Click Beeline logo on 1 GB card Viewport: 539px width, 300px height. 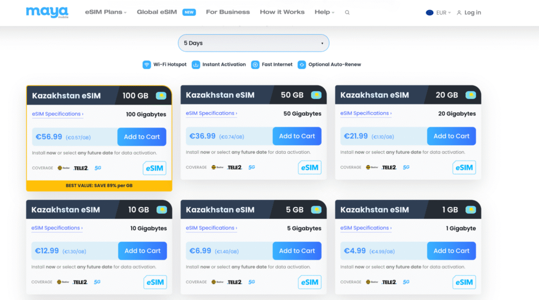point(372,282)
